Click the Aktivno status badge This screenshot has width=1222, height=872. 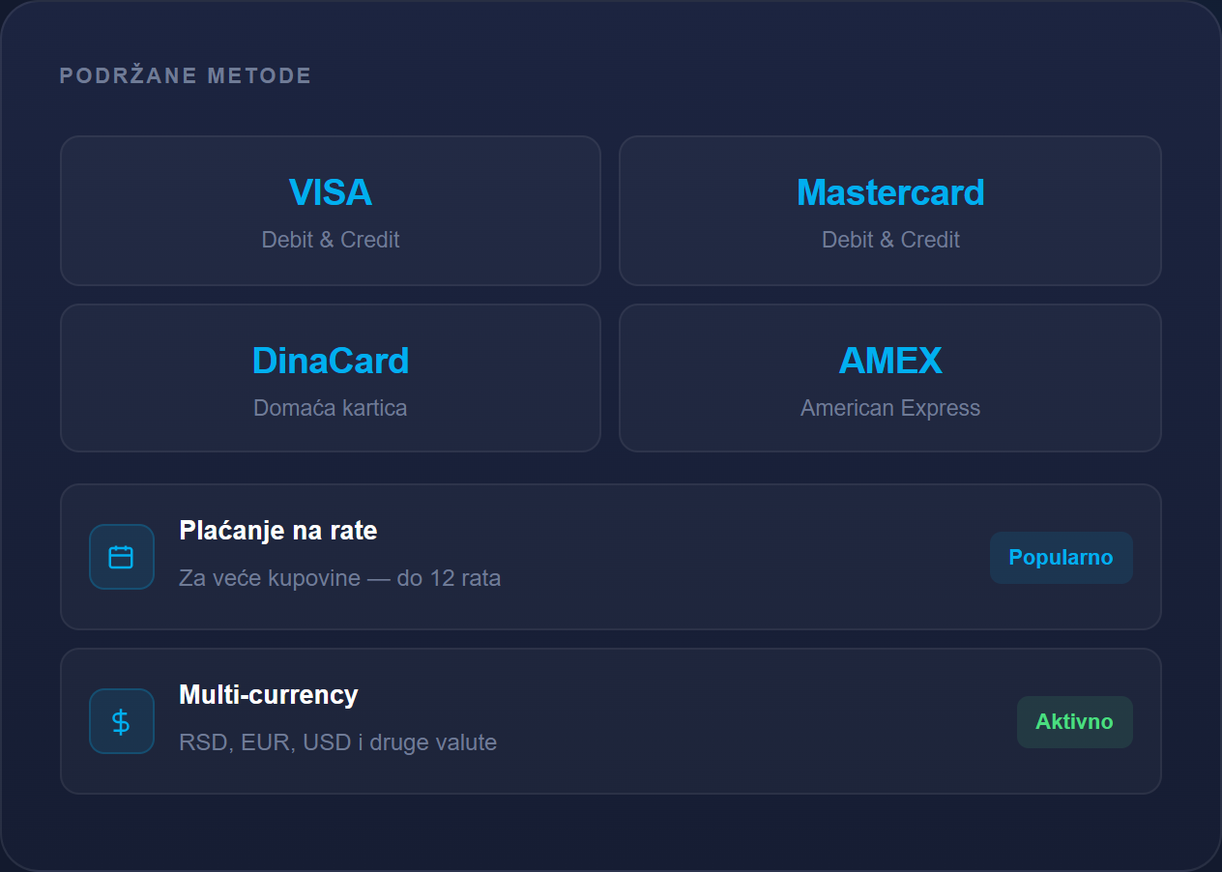pos(1074,722)
